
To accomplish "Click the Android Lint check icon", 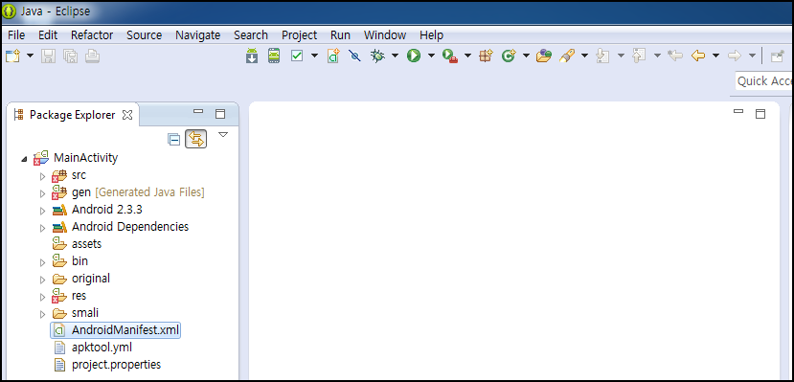I will (x=297, y=56).
